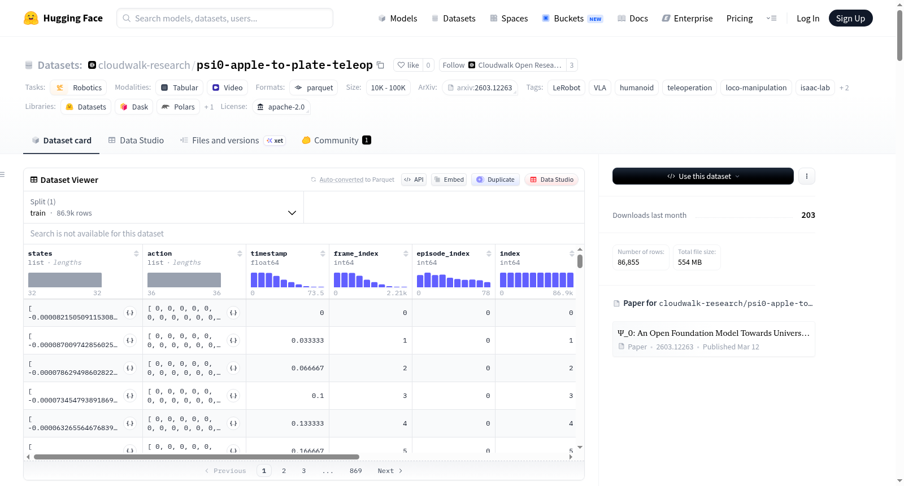The height and width of the screenshot is (486, 904).
Task: Expand JSON for the action cell in the timestamp 0.1 row
Action: (x=233, y=396)
